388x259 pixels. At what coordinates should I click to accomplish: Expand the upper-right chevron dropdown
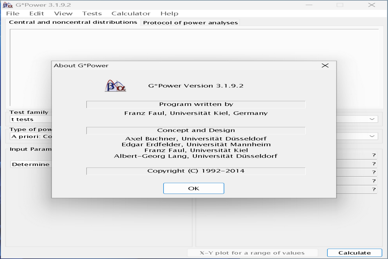point(373,119)
